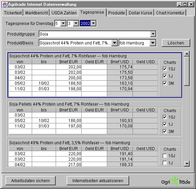The height and width of the screenshot is (189, 196).
Task: Uncheck 10J chart for Sojaschrot 44%
Action: click(165, 69)
